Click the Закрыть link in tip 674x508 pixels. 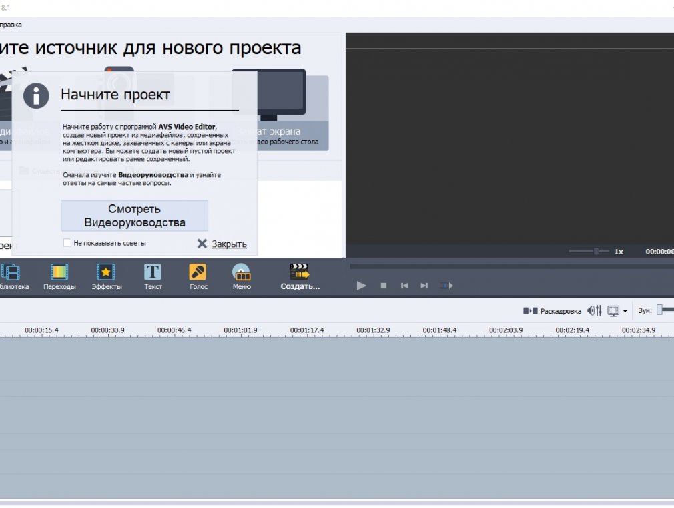pos(229,244)
